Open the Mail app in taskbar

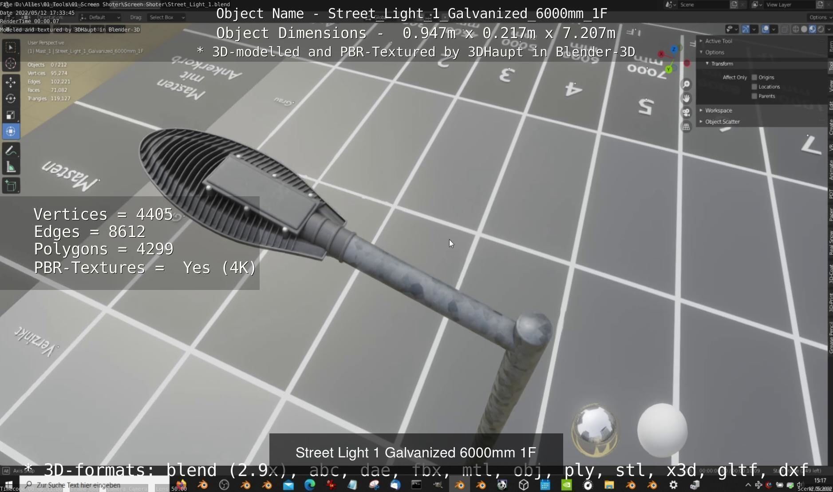[288, 485]
